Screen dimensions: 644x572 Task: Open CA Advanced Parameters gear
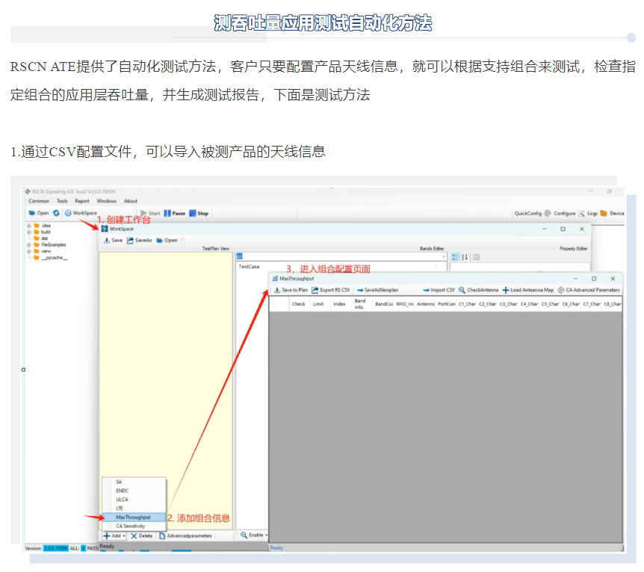pyautogui.click(x=560, y=290)
